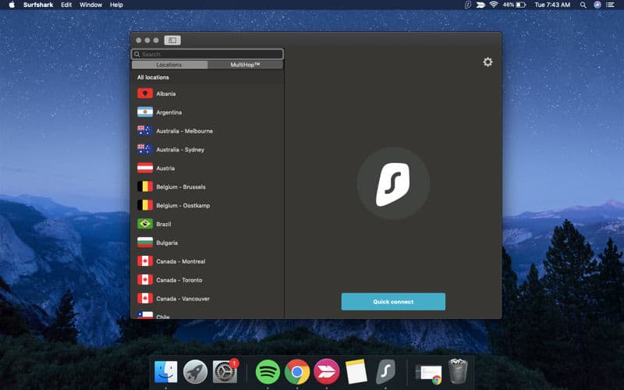
Task: Connect to Canada - Montreal
Action: click(x=207, y=261)
